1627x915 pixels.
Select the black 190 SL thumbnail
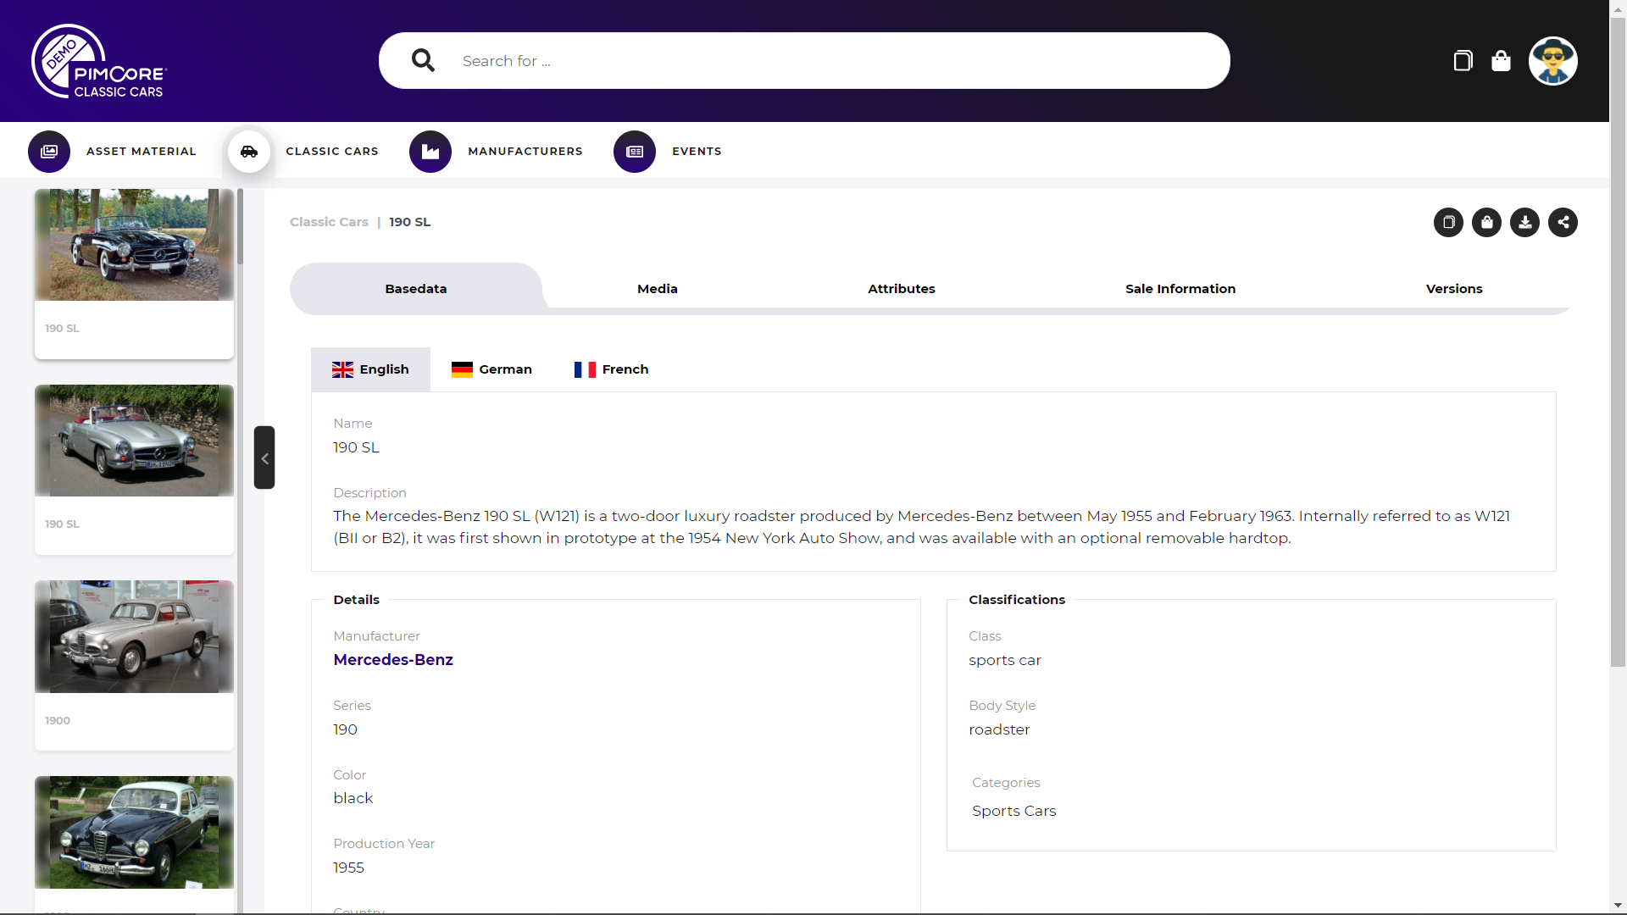pyautogui.click(x=134, y=245)
